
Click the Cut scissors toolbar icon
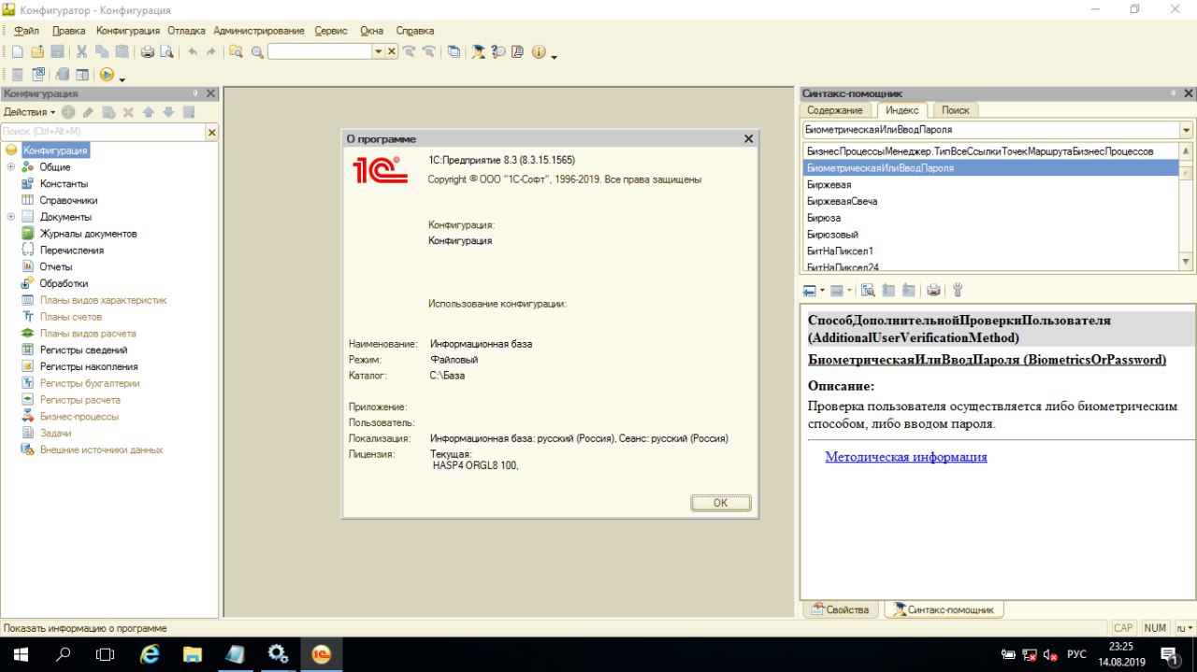(x=82, y=52)
